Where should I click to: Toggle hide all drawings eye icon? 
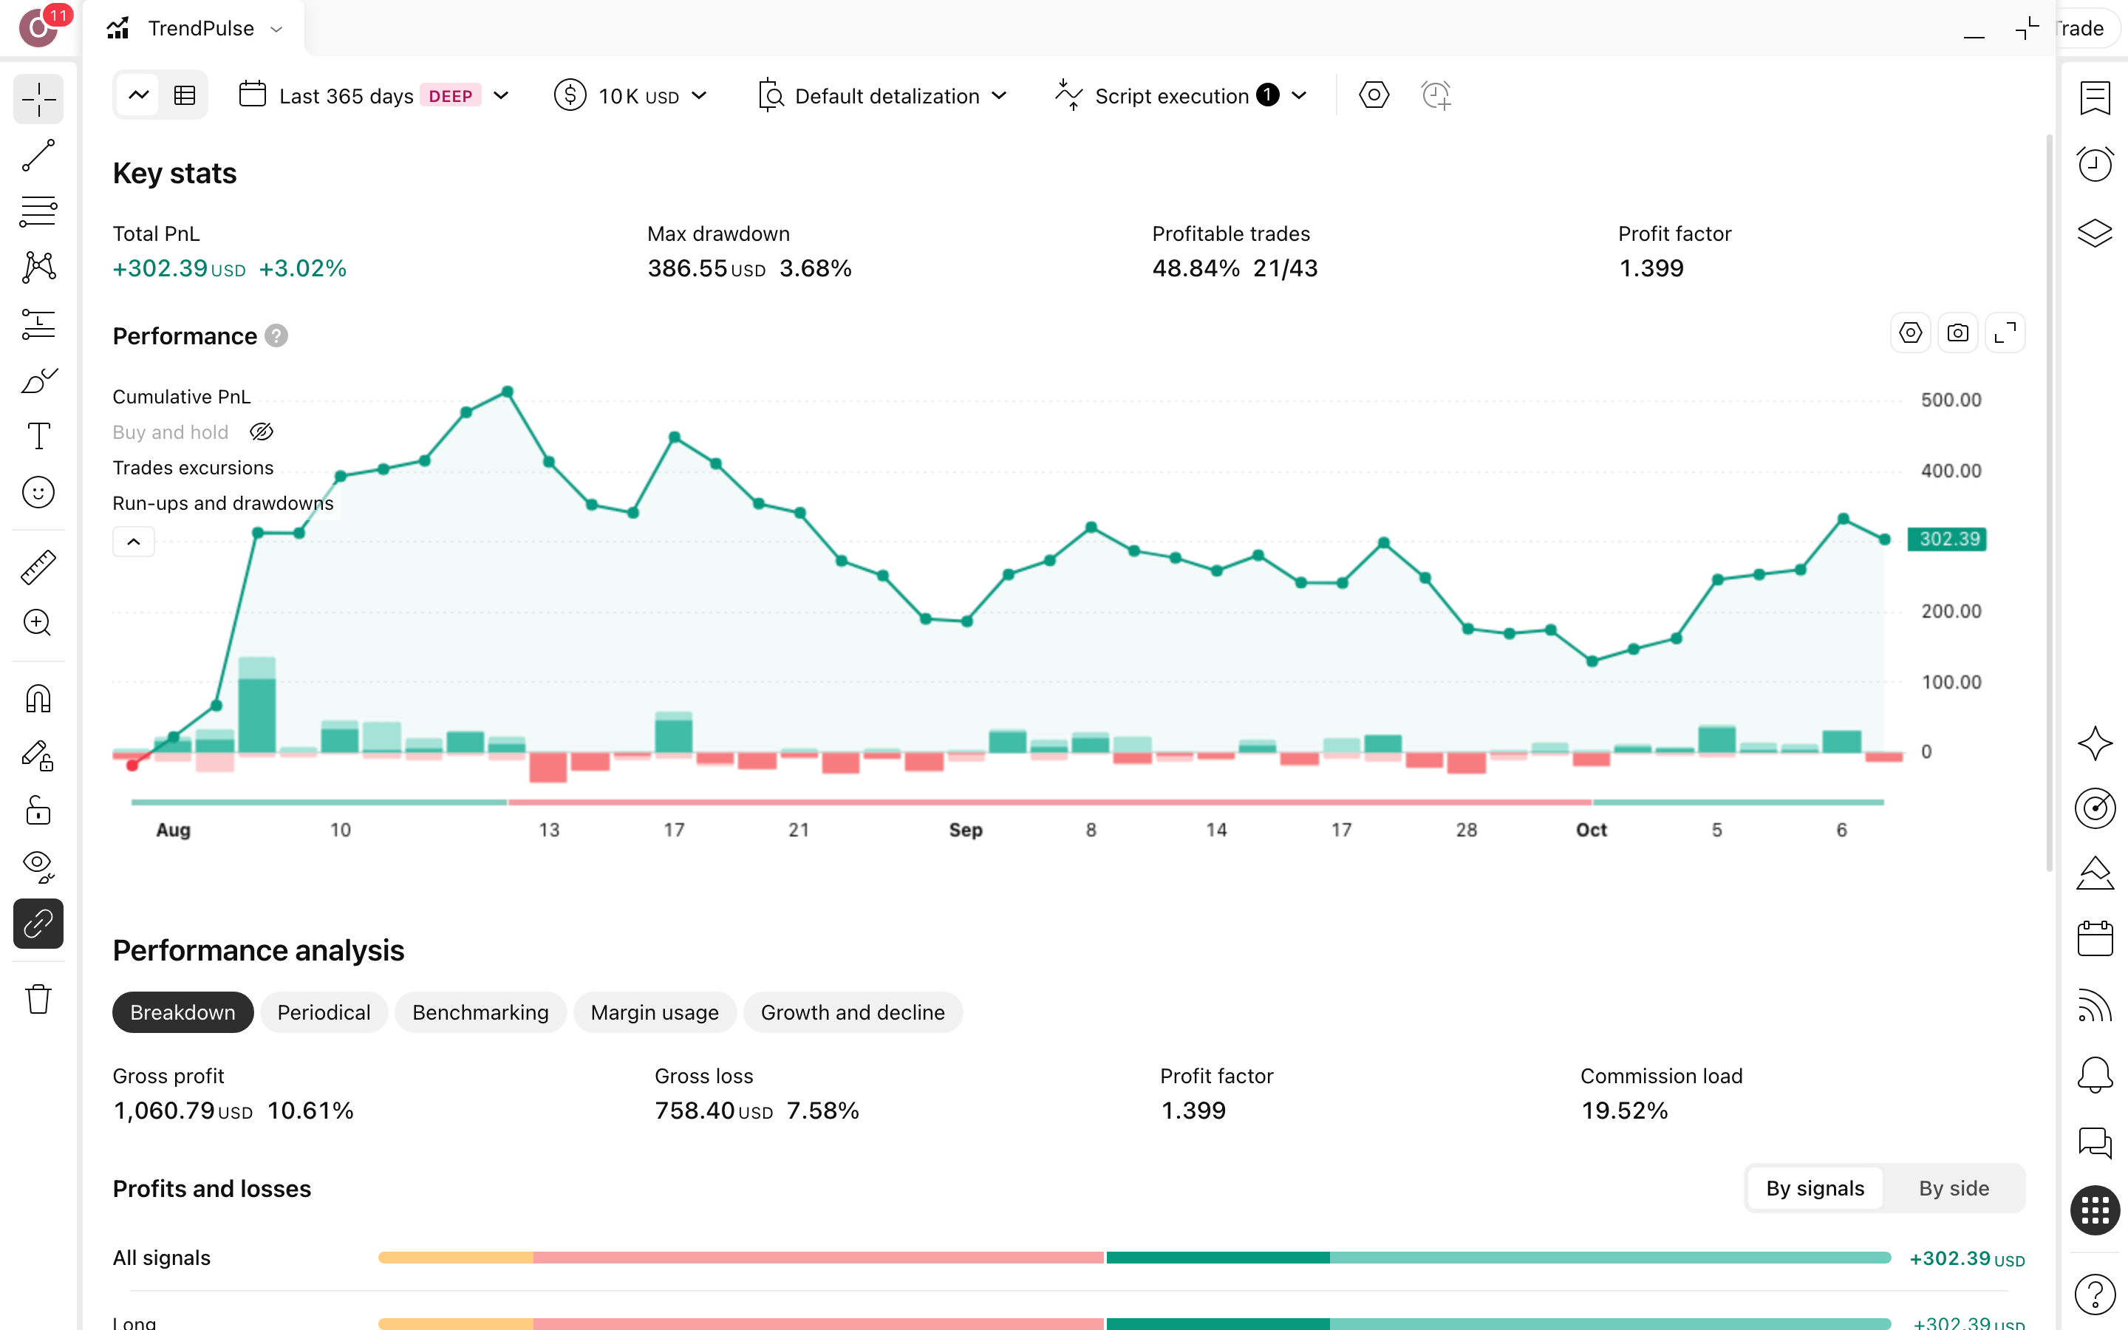tap(38, 867)
